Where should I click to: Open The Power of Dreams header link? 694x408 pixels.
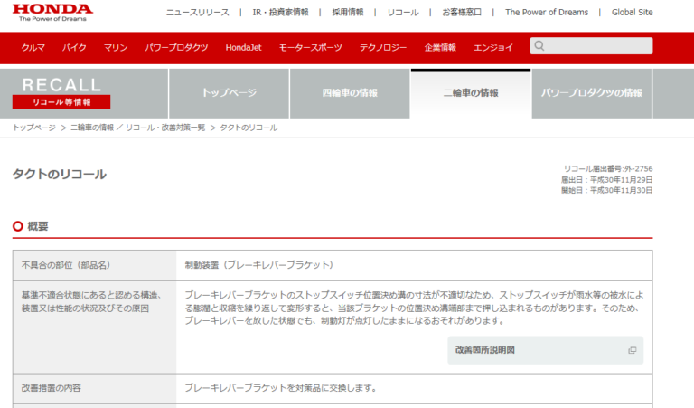[547, 13]
